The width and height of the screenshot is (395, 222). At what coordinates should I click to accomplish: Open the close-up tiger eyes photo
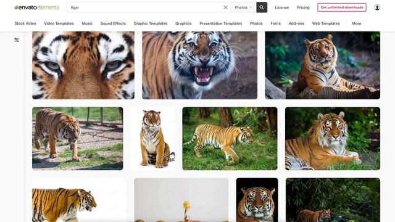click(83, 65)
